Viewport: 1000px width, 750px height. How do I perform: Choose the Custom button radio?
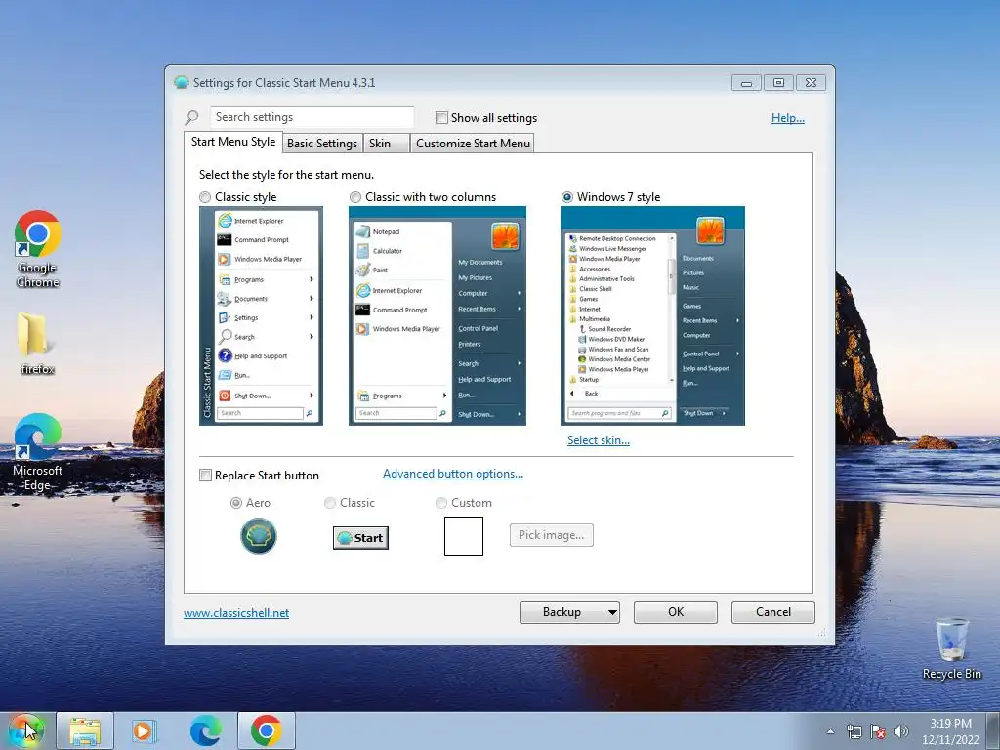pos(440,503)
